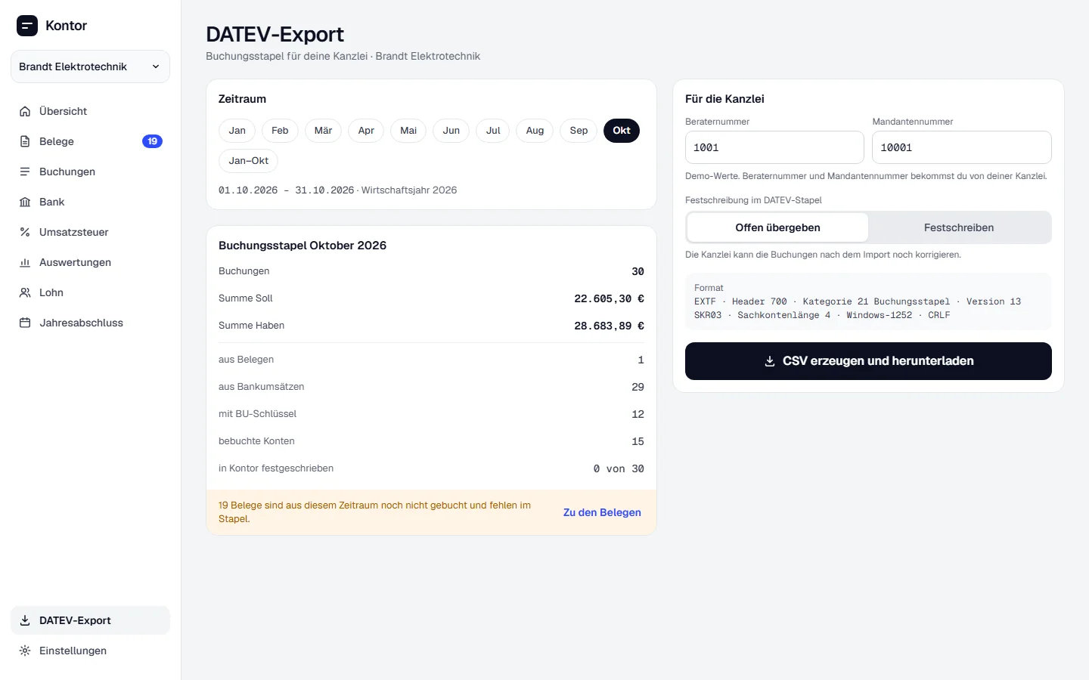Click the Summe Soll value 22.605,30 €
Screen dimensions: 1089x680
tap(609, 298)
